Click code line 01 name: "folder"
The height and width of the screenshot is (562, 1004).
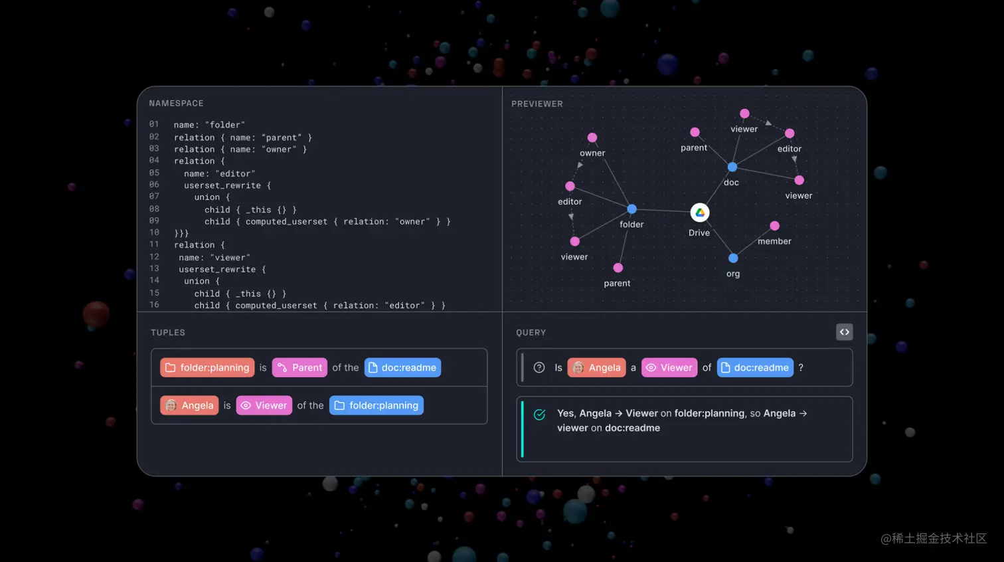[x=209, y=125]
